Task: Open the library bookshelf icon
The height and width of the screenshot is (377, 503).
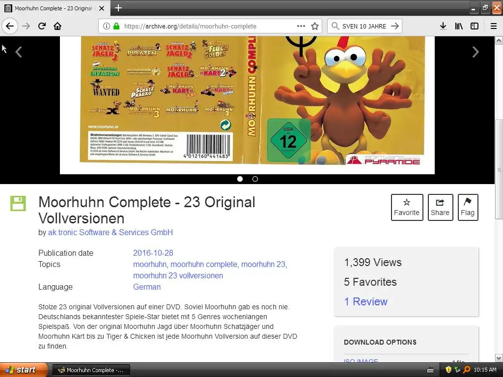Action: point(459,26)
